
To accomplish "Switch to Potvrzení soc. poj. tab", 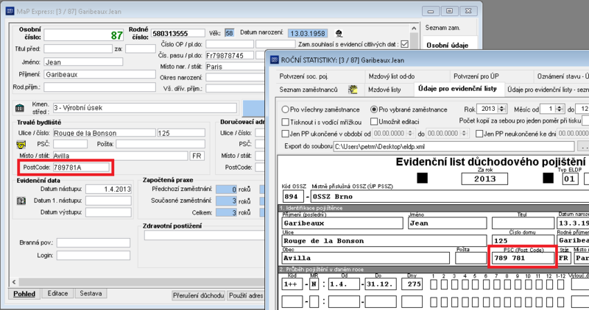I will click(x=303, y=76).
